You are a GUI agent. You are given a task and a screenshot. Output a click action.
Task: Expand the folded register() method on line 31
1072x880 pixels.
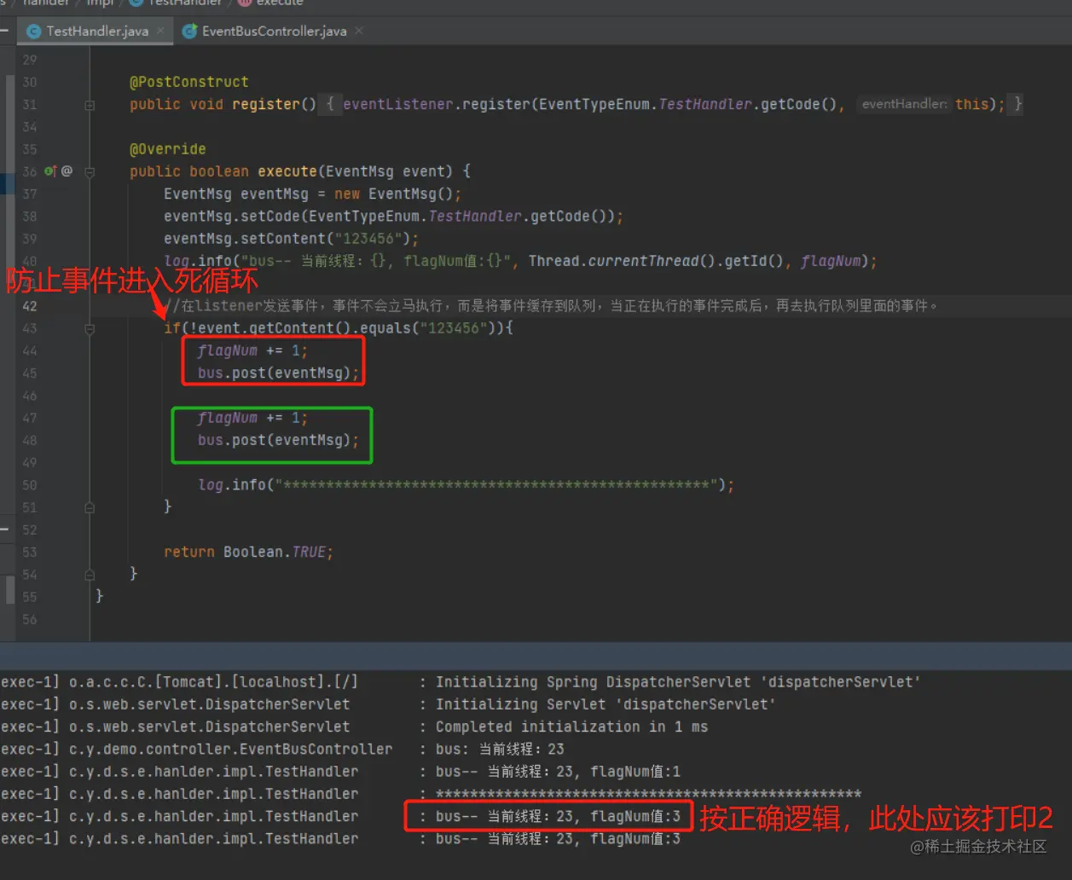(90, 105)
